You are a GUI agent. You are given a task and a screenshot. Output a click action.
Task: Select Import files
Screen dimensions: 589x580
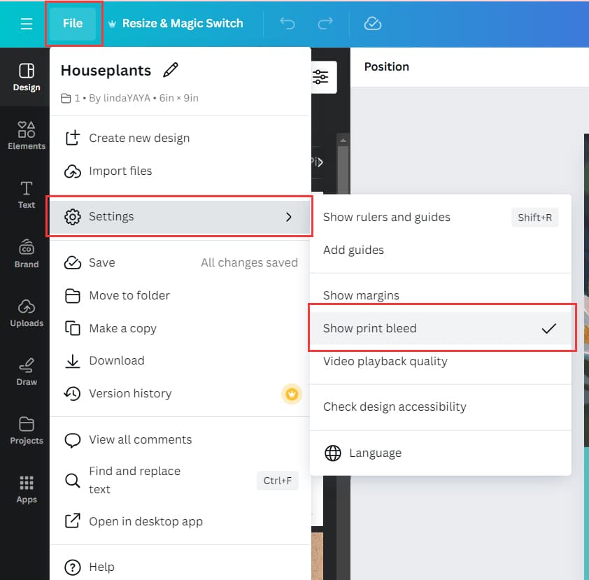click(x=180, y=171)
